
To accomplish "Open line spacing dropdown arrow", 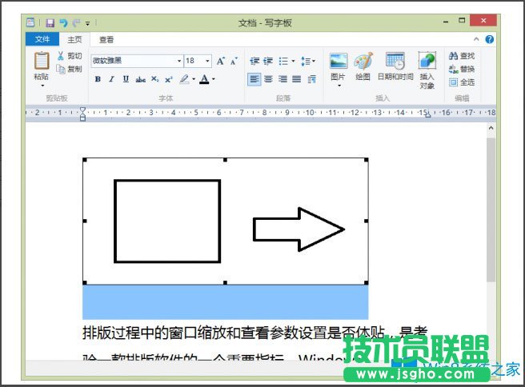I will (x=314, y=62).
